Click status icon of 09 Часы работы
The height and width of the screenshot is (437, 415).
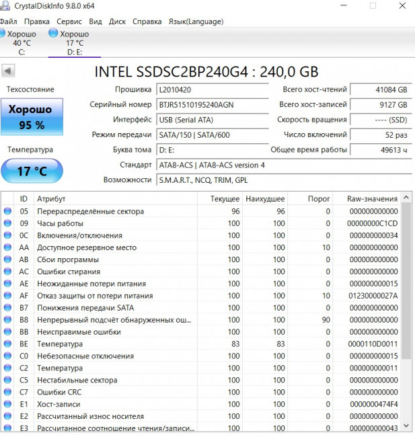coord(7,223)
